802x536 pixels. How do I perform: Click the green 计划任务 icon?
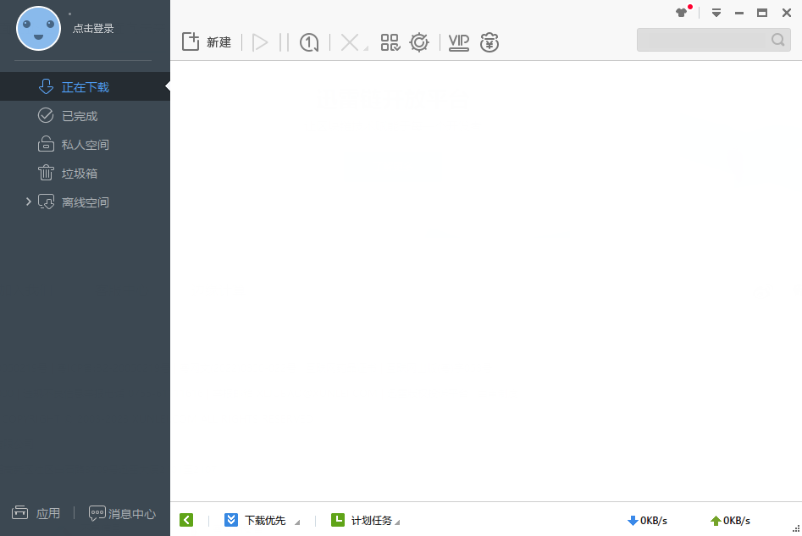pyautogui.click(x=338, y=520)
